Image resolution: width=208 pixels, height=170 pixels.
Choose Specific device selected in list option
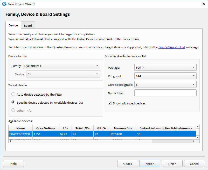(x=13, y=102)
